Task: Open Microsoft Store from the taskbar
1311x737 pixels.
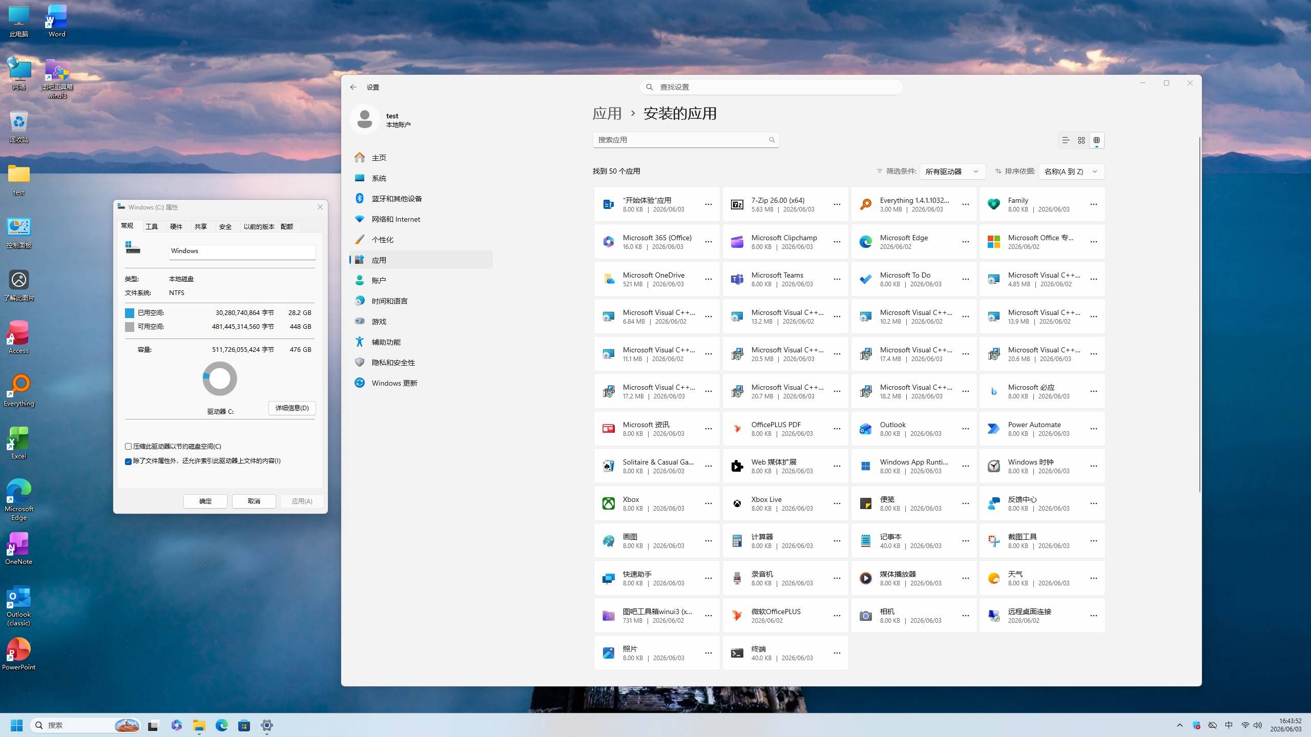Action: tap(244, 725)
